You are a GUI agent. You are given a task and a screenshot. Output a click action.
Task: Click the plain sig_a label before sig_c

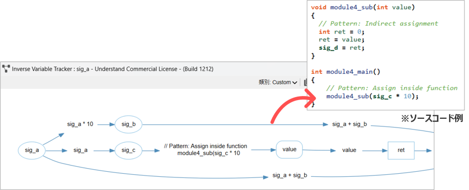click(81, 150)
